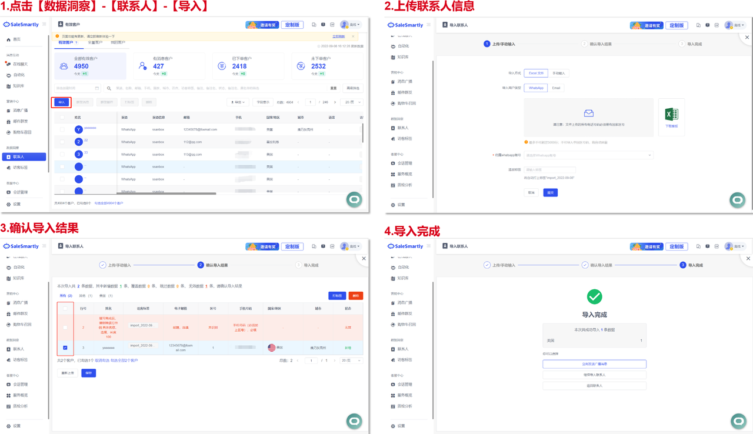Switch to the 我的客户 tab in step 1
The height and width of the screenshot is (434, 753).
[x=118, y=42]
